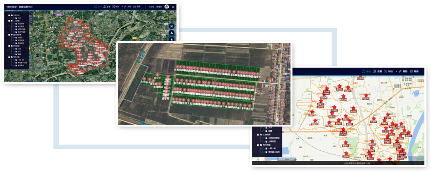Collapse the 数据目录 panel with arrow tab
The height and width of the screenshot is (172, 431).
pos(31,13)
